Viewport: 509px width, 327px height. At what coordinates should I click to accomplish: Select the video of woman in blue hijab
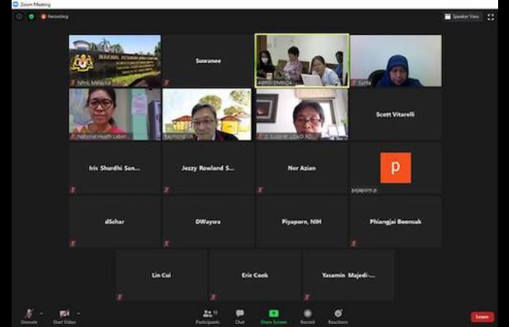click(x=396, y=60)
